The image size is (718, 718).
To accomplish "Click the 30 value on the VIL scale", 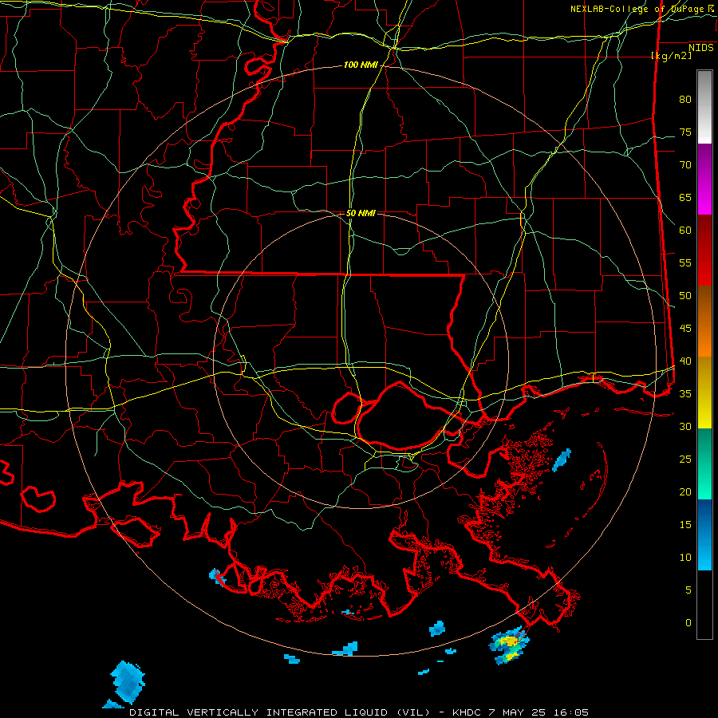I will pyautogui.click(x=685, y=427).
